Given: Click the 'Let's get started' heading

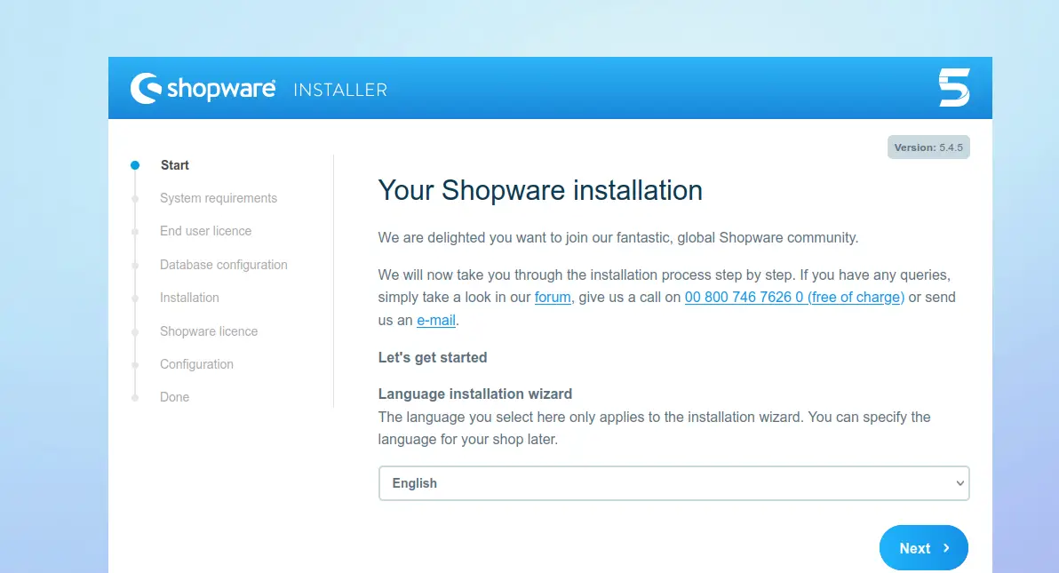Looking at the screenshot, I should (433, 357).
